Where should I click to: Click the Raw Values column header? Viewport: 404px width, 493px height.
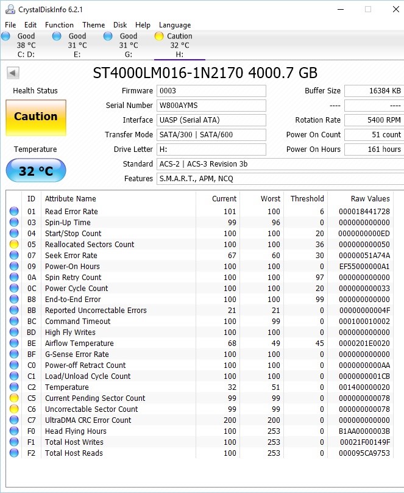tap(370, 199)
